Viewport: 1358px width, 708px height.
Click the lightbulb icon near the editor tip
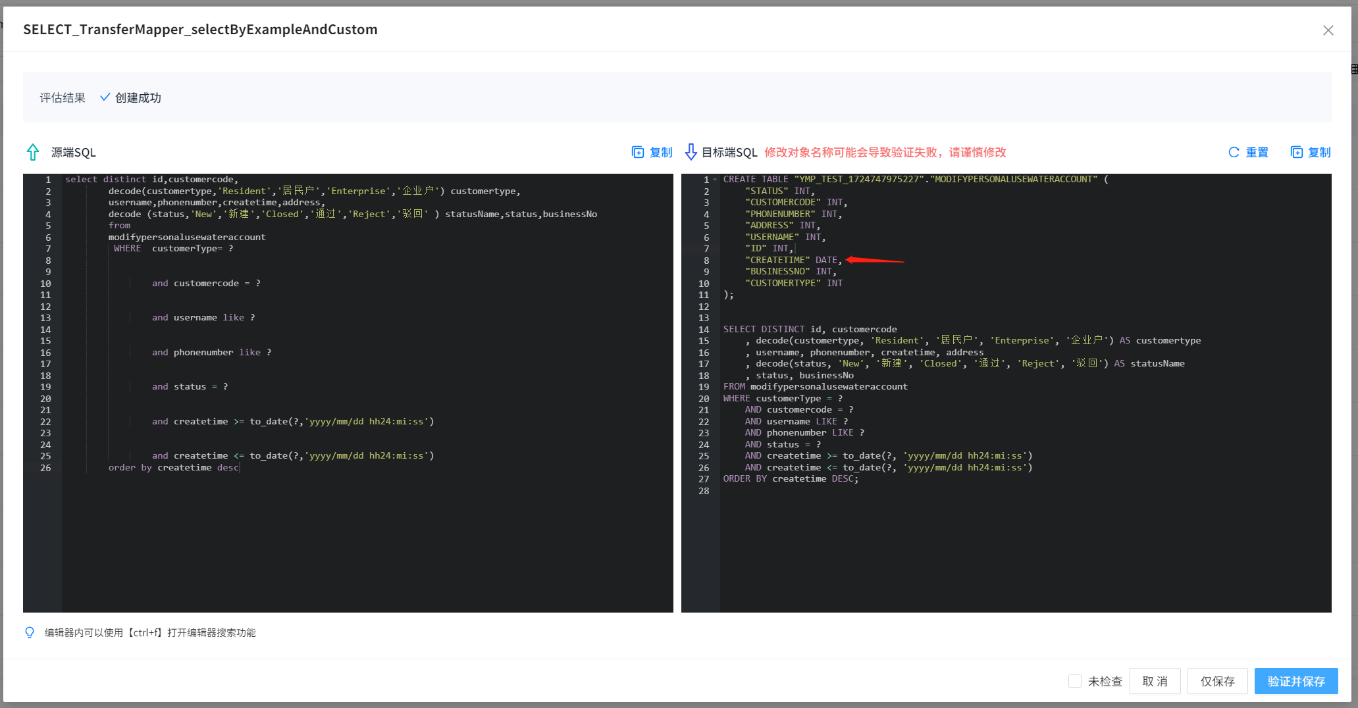click(x=30, y=632)
